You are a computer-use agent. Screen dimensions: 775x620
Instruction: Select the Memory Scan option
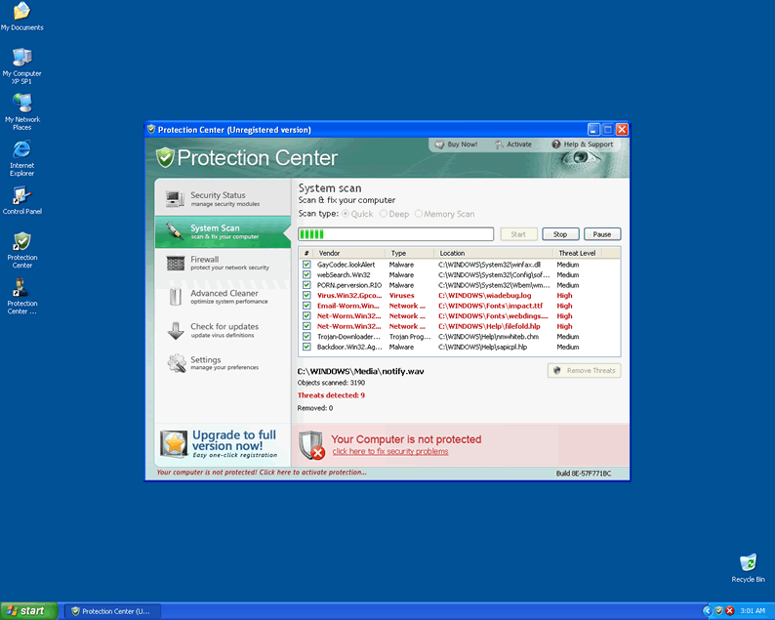pos(420,214)
